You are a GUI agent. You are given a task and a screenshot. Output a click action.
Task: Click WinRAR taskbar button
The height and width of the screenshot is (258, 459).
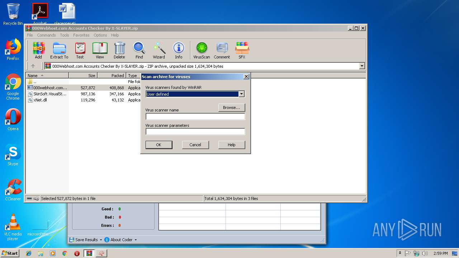tap(89, 253)
